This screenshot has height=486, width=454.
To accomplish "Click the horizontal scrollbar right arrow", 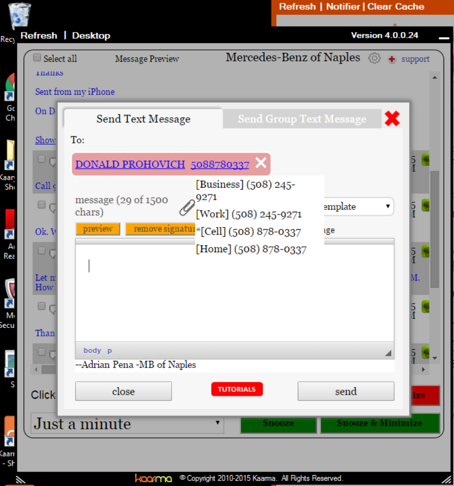I will pos(423,369).
